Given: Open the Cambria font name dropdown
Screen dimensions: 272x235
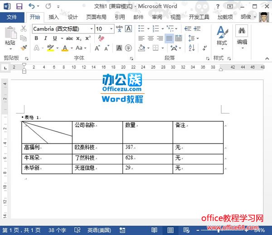Looking at the screenshot, I should coord(92,29).
